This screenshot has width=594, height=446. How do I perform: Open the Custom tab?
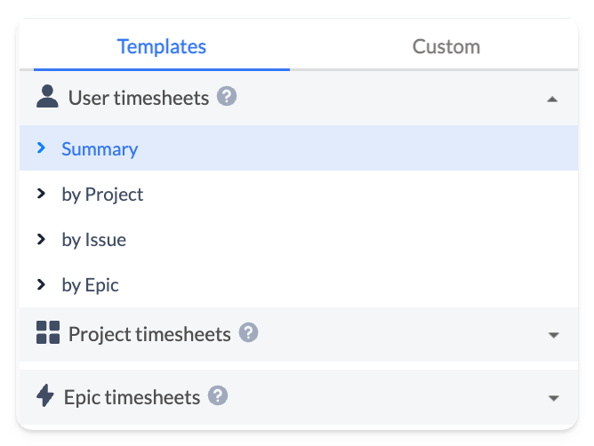coord(445,46)
